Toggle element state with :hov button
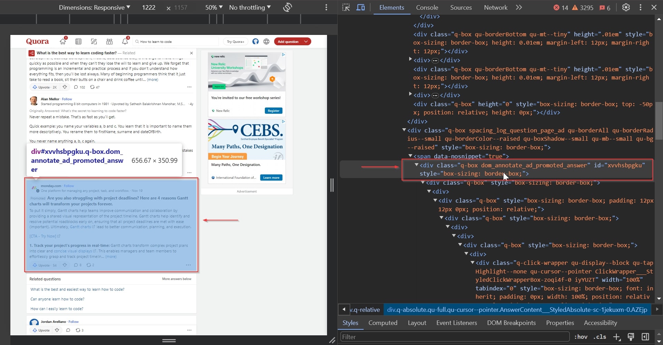Screen dimensions: 663x345 click(x=580, y=337)
